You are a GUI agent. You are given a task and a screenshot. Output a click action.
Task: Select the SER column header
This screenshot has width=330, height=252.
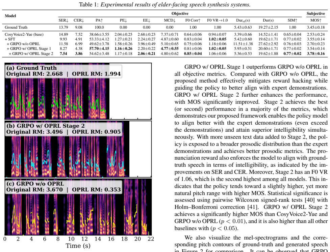[64, 20]
